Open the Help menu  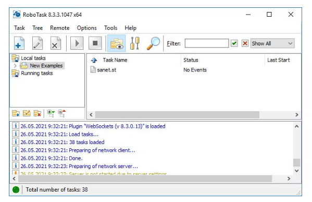point(130,28)
